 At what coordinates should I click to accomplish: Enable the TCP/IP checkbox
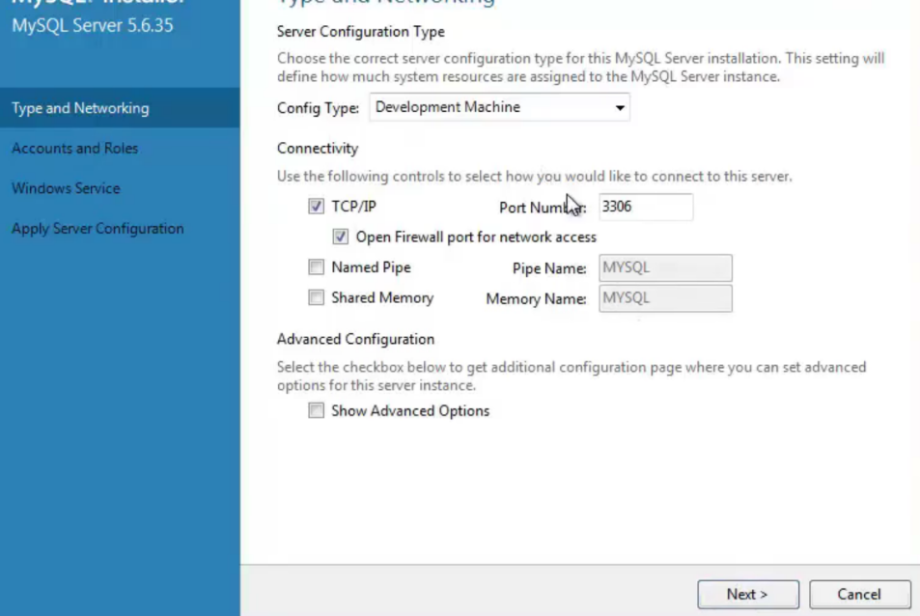tap(317, 207)
